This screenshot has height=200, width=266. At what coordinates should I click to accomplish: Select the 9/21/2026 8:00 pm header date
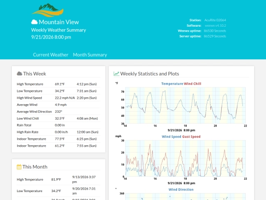pos(51,37)
